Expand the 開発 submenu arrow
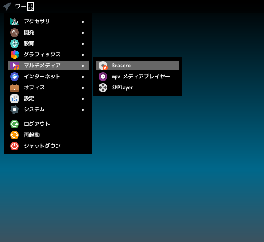Screen dimensions: 264x242 coord(83,33)
